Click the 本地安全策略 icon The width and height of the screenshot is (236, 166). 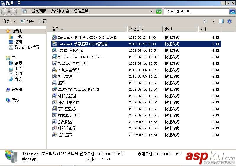click(x=54, y=70)
